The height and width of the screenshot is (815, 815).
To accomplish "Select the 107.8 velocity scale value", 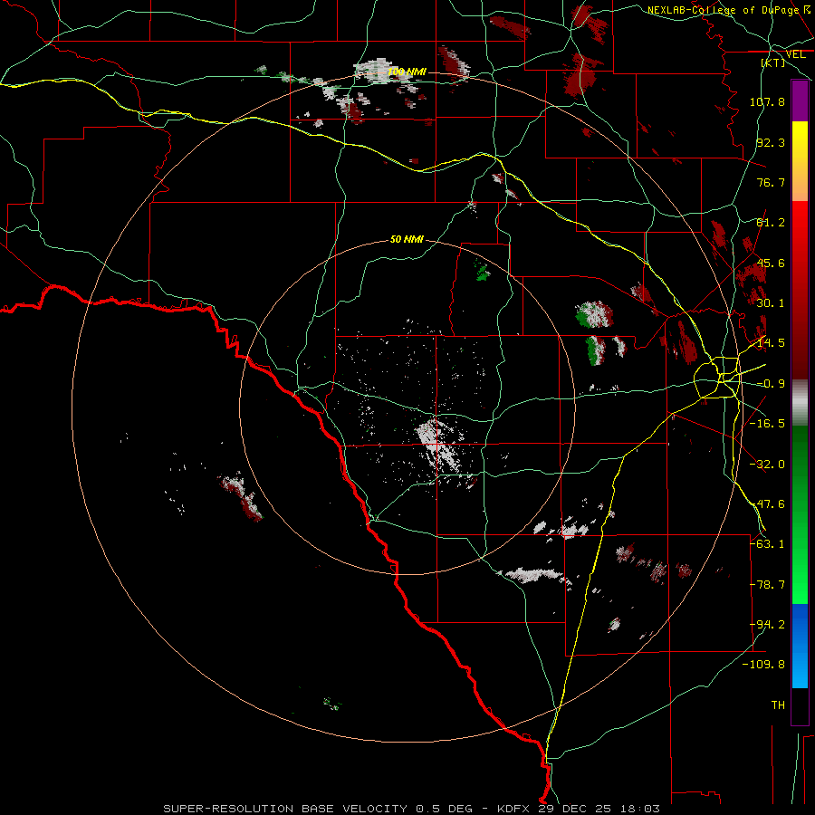I will point(767,101).
